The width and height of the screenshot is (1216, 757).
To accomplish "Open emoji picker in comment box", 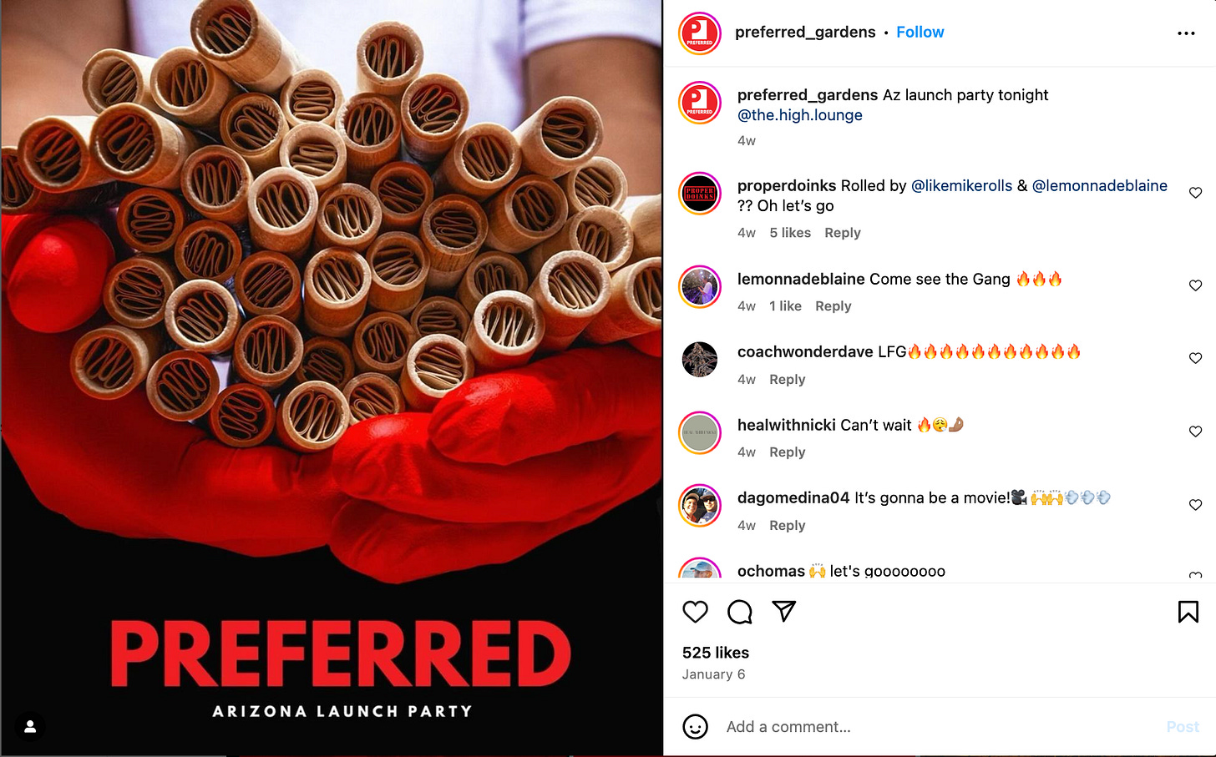I will point(695,727).
